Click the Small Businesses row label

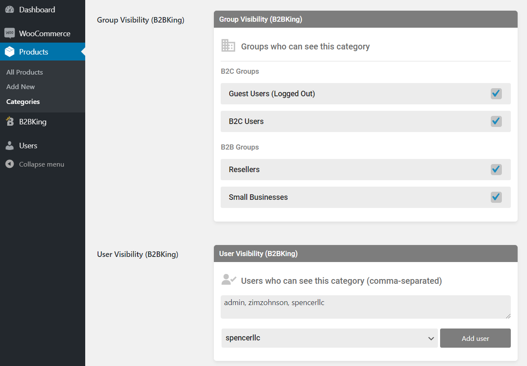click(x=258, y=197)
